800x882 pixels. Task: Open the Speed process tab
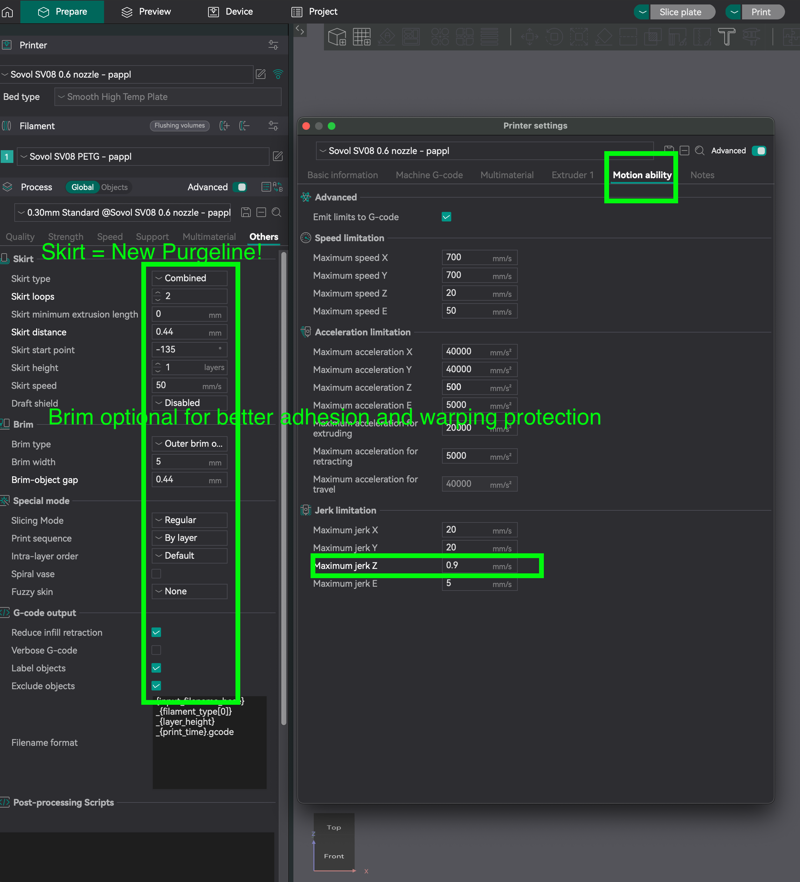[109, 237]
